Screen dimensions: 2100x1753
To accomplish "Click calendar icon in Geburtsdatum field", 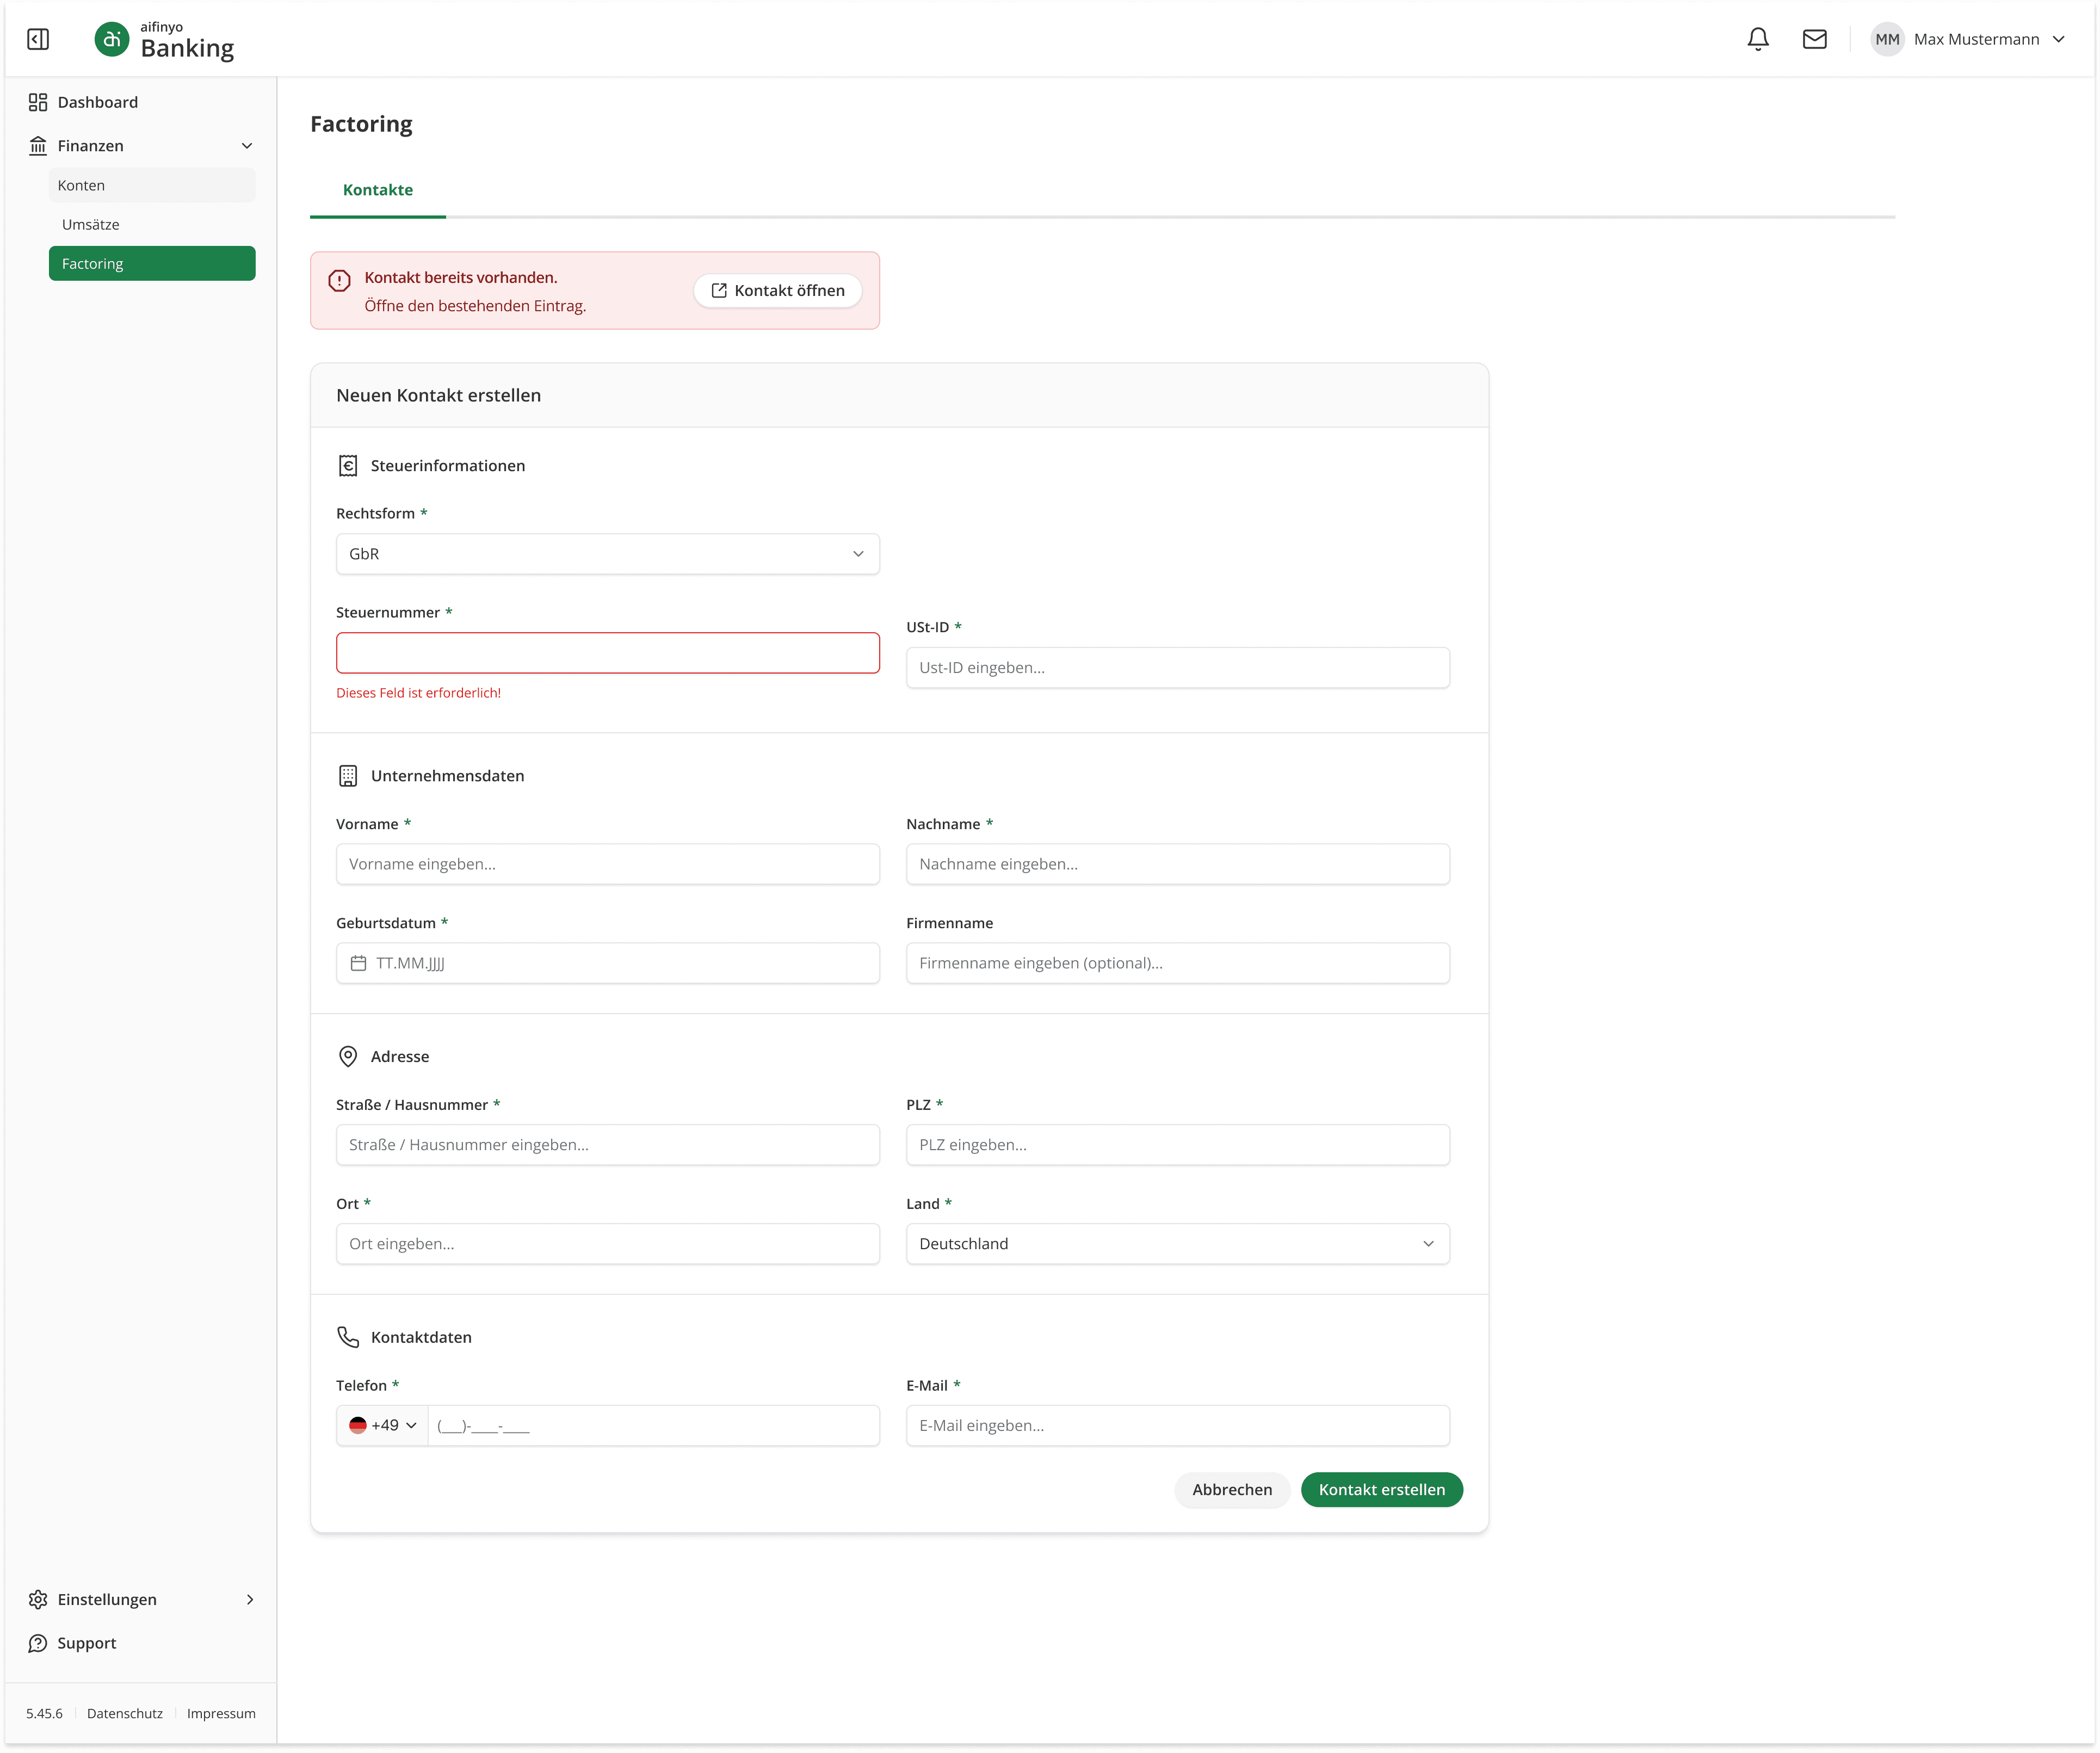I will pyautogui.click(x=358, y=963).
